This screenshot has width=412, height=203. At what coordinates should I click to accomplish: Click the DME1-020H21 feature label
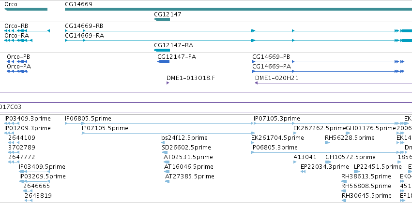click(x=276, y=78)
